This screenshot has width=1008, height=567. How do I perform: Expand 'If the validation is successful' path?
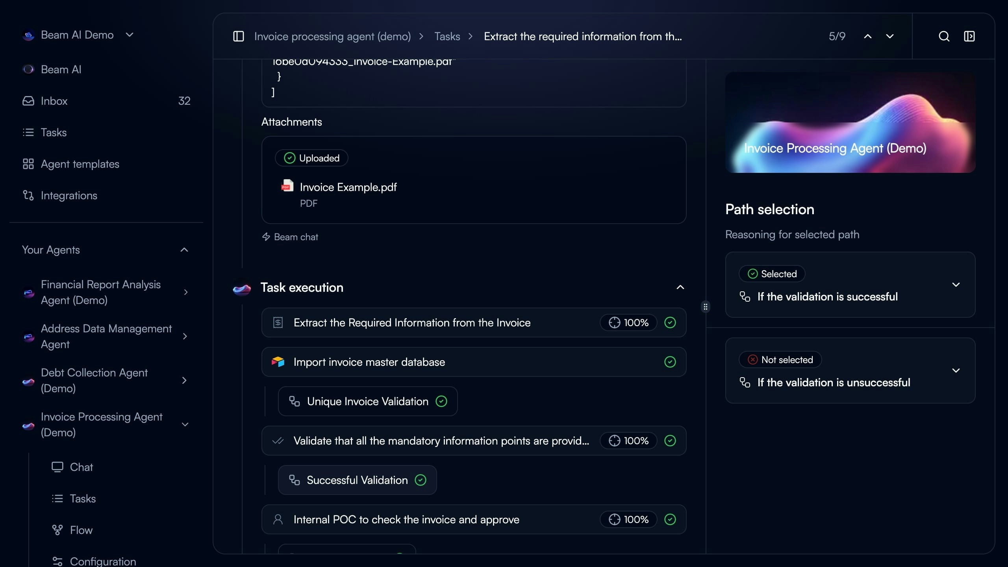[x=956, y=285]
